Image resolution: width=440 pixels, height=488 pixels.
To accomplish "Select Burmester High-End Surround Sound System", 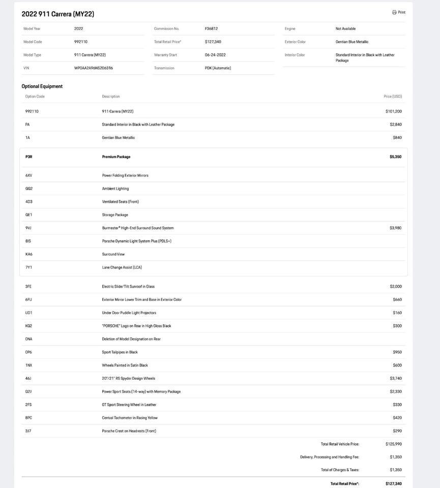I will tap(138, 228).
